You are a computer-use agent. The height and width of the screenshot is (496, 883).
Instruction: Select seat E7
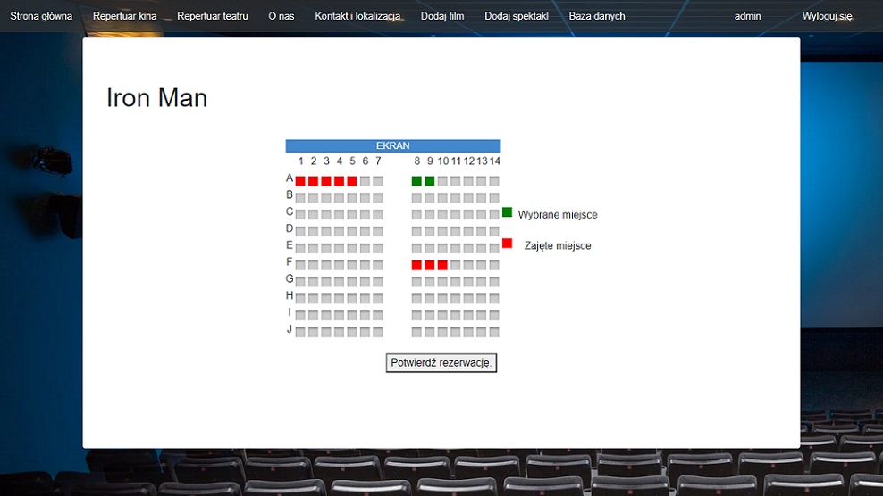[378, 248]
